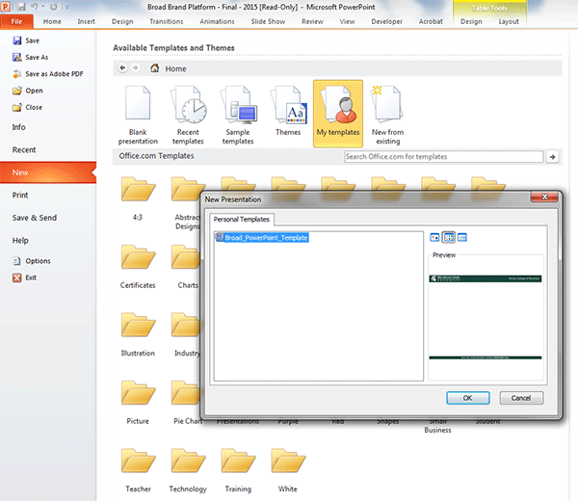Select Help in the backstage menu
The height and width of the screenshot is (501, 578).
tap(20, 240)
